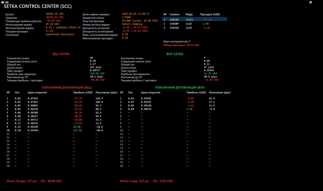Click SELL distance value 120.3
This screenshot has width=323, height=191.
pyautogui.click(x=99, y=98)
